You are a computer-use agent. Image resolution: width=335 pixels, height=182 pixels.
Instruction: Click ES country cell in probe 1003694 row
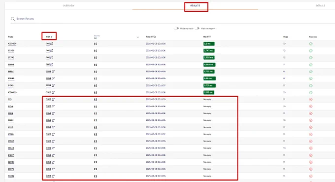point(95,44)
